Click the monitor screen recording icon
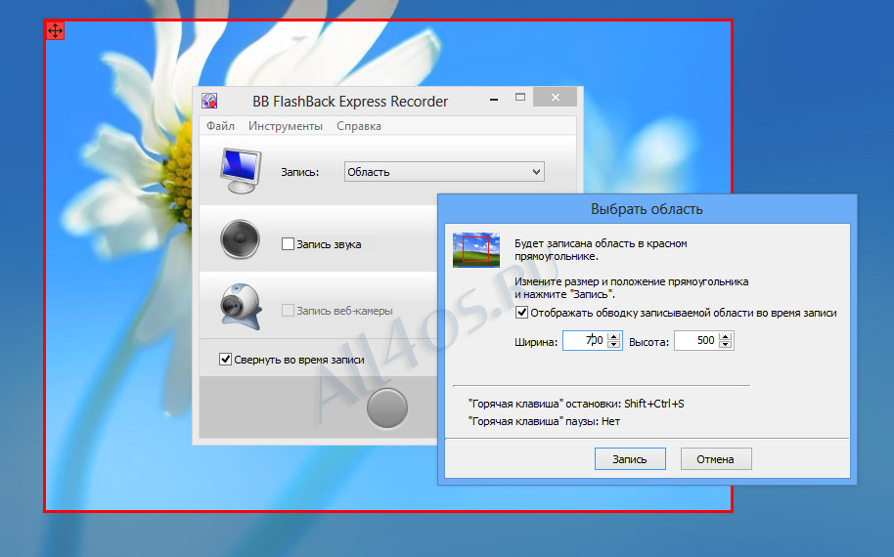Screen dimensions: 894x557 tap(241, 171)
